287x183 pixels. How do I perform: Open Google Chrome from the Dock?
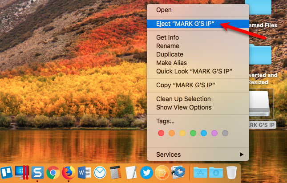53,172
